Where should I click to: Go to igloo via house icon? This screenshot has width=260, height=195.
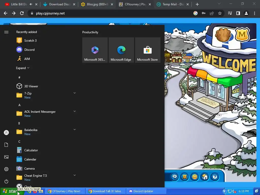click(x=205, y=177)
